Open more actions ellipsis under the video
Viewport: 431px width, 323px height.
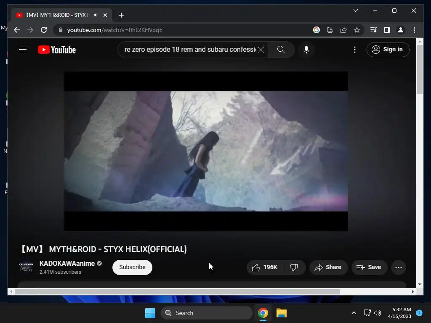(x=398, y=267)
